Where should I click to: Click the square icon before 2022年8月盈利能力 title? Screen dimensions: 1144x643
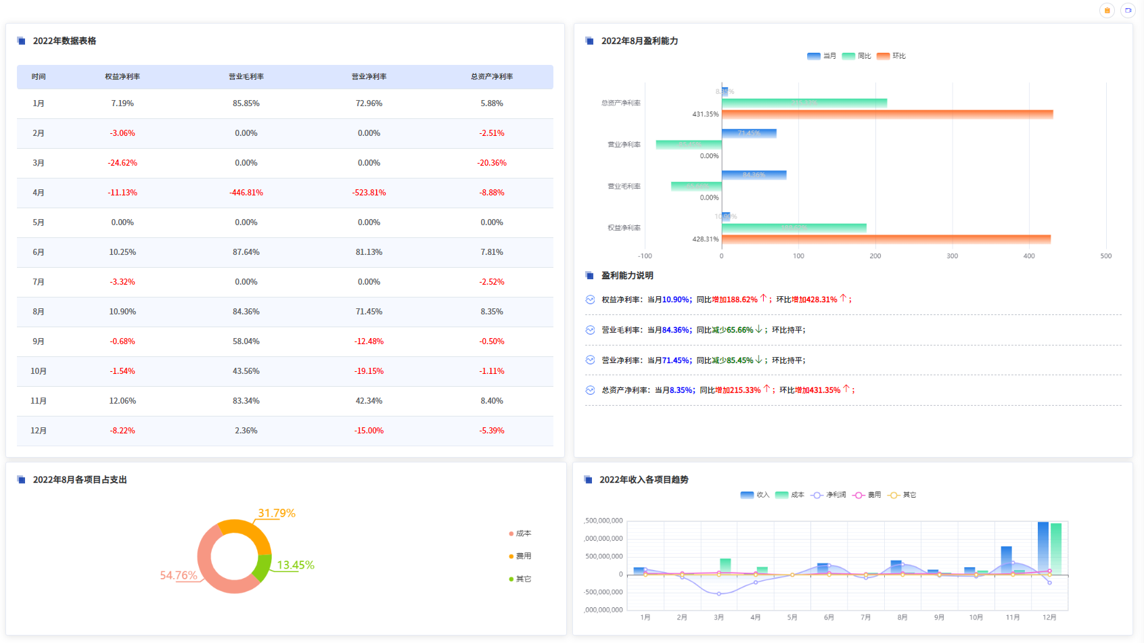[589, 41]
